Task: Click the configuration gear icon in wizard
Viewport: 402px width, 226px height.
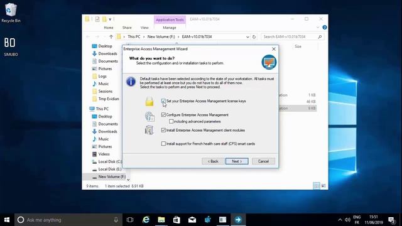Action: pyautogui.click(x=149, y=116)
